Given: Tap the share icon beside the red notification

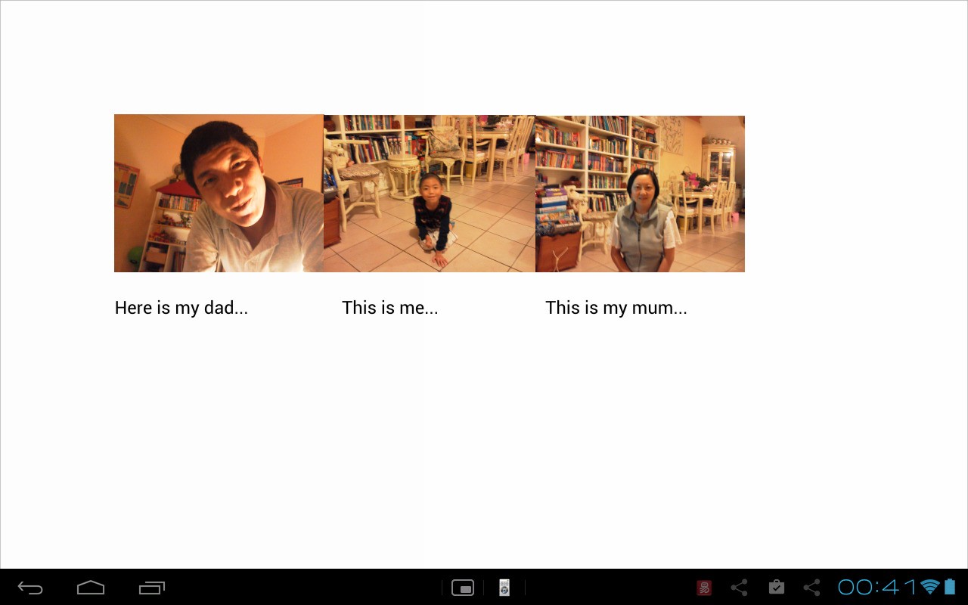Looking at the screenshot, I should pyautogui.click(x=740, y=588).
